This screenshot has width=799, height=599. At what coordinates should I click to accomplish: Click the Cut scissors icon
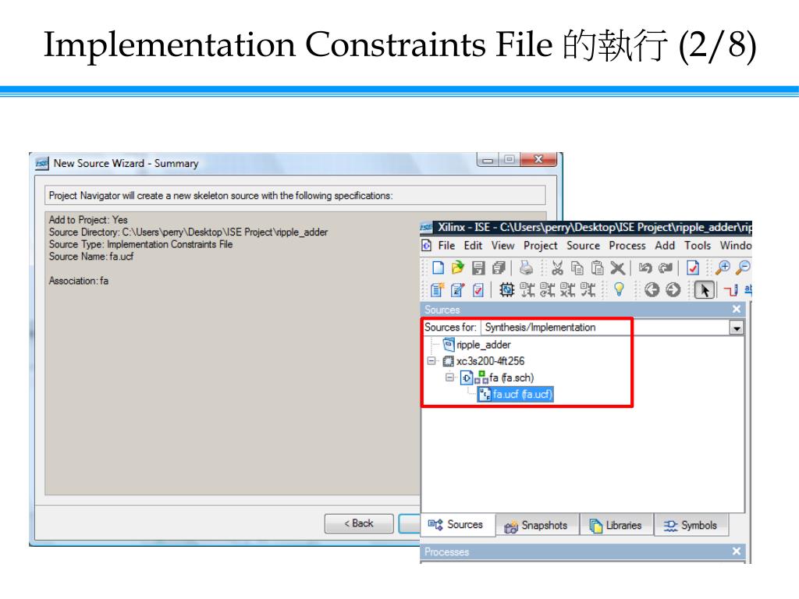[557, 268]
